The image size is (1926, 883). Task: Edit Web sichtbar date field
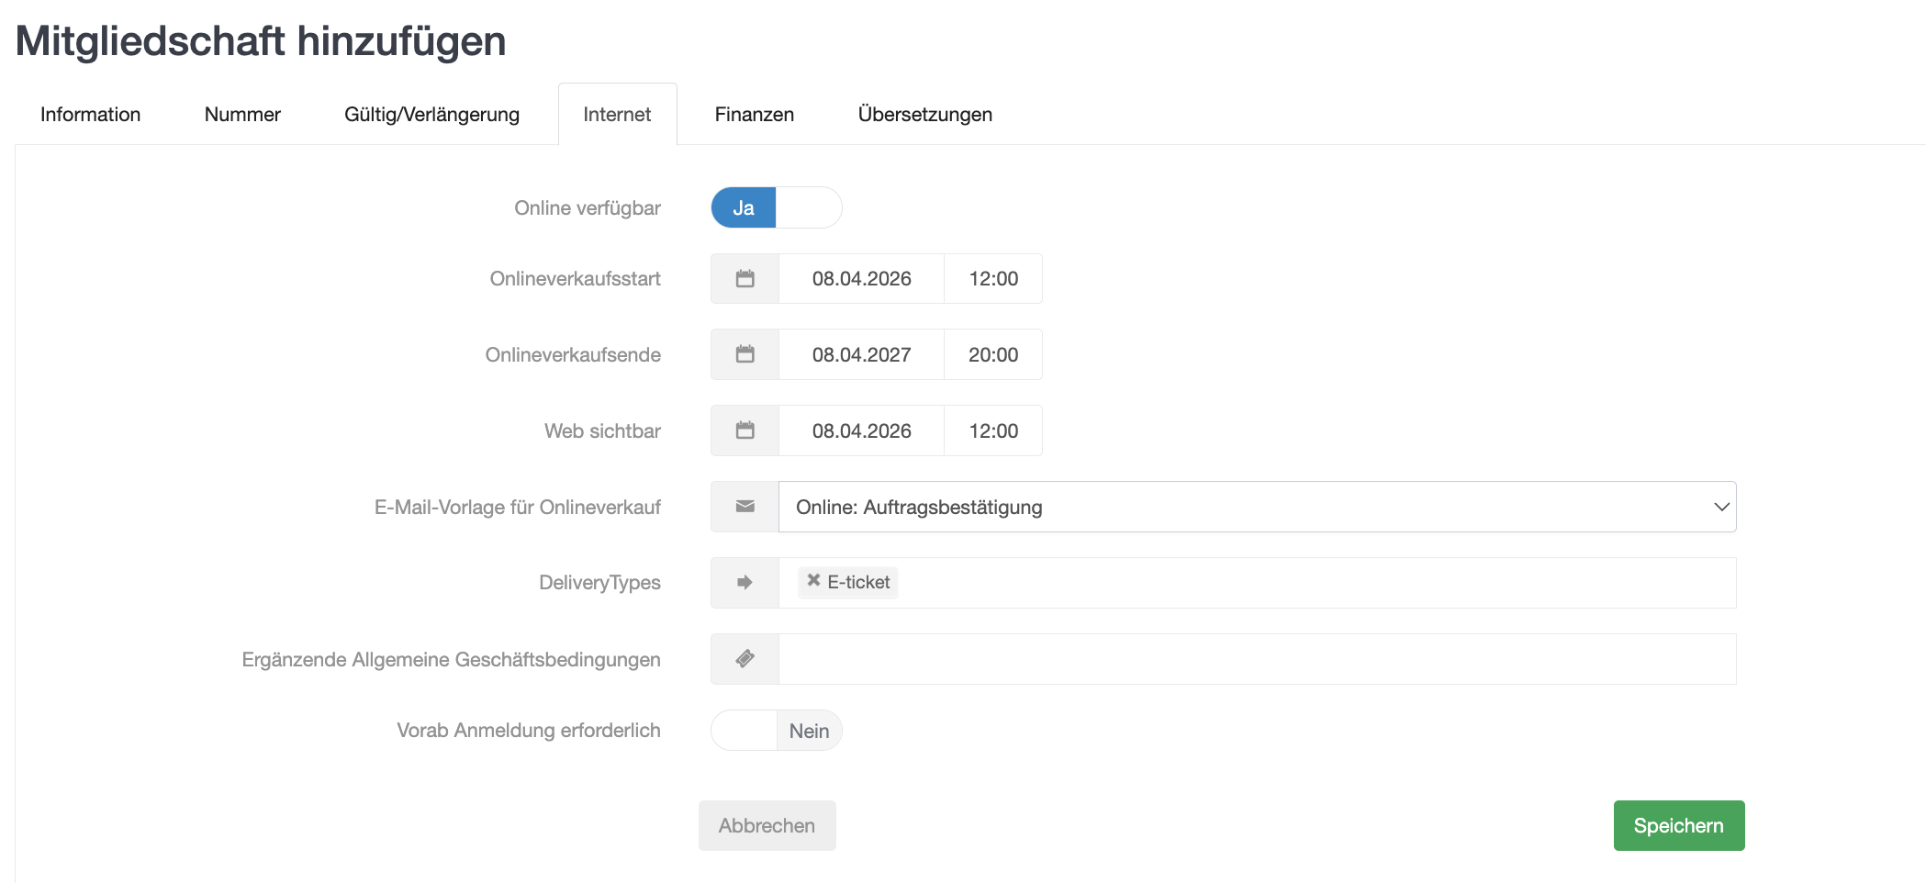pos(861,430)
